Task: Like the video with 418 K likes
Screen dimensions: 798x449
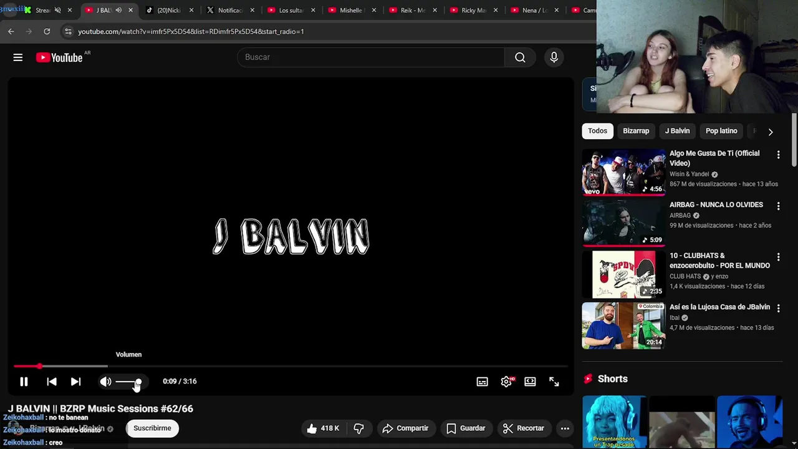Action: pyautogui.click(x=323, y=428)
